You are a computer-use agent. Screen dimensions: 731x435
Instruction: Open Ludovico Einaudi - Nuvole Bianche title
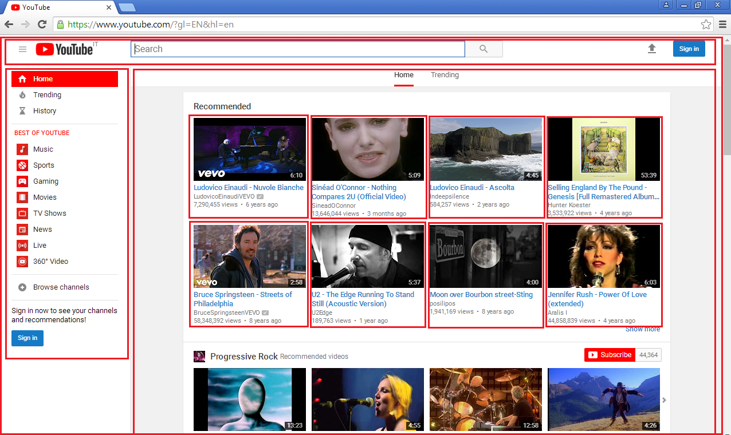point(249,188)
